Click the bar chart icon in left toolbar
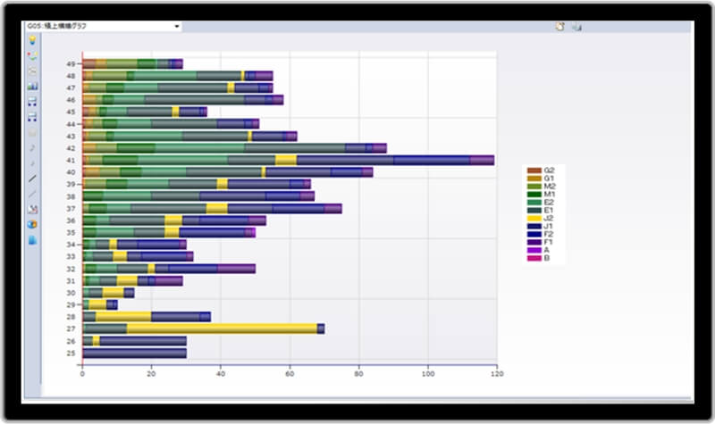Viewport: 715px width, 424px height. pyautogui.click(x=33, y=87)
